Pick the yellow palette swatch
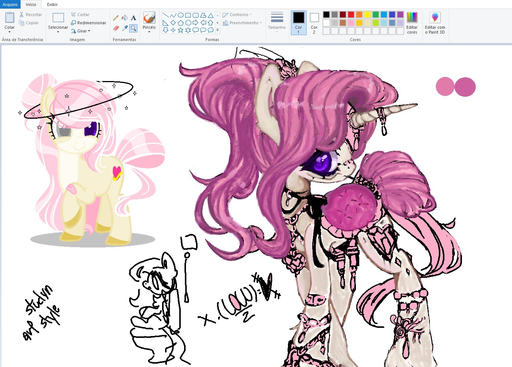The height and width of the screenshot is (367, 512). coord(367,15)
